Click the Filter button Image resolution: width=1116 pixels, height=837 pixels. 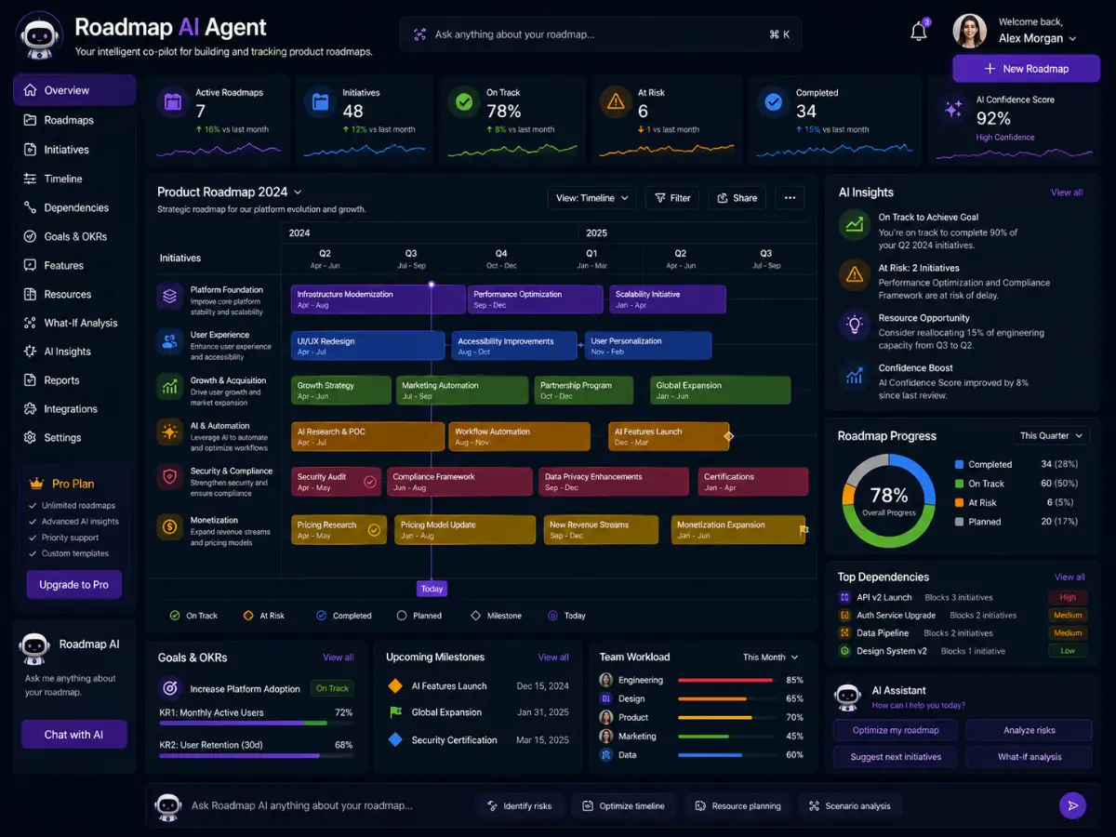point(672,197)
